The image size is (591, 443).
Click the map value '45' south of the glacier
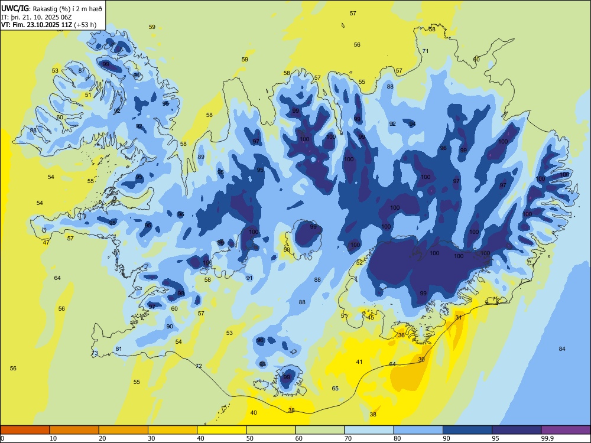tap(371, 318)
